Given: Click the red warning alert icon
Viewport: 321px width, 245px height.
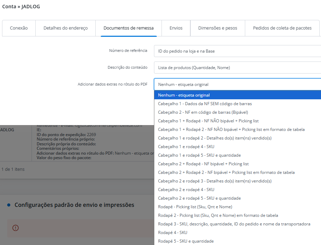Looking at the screenshot, I should coord(15,228).
